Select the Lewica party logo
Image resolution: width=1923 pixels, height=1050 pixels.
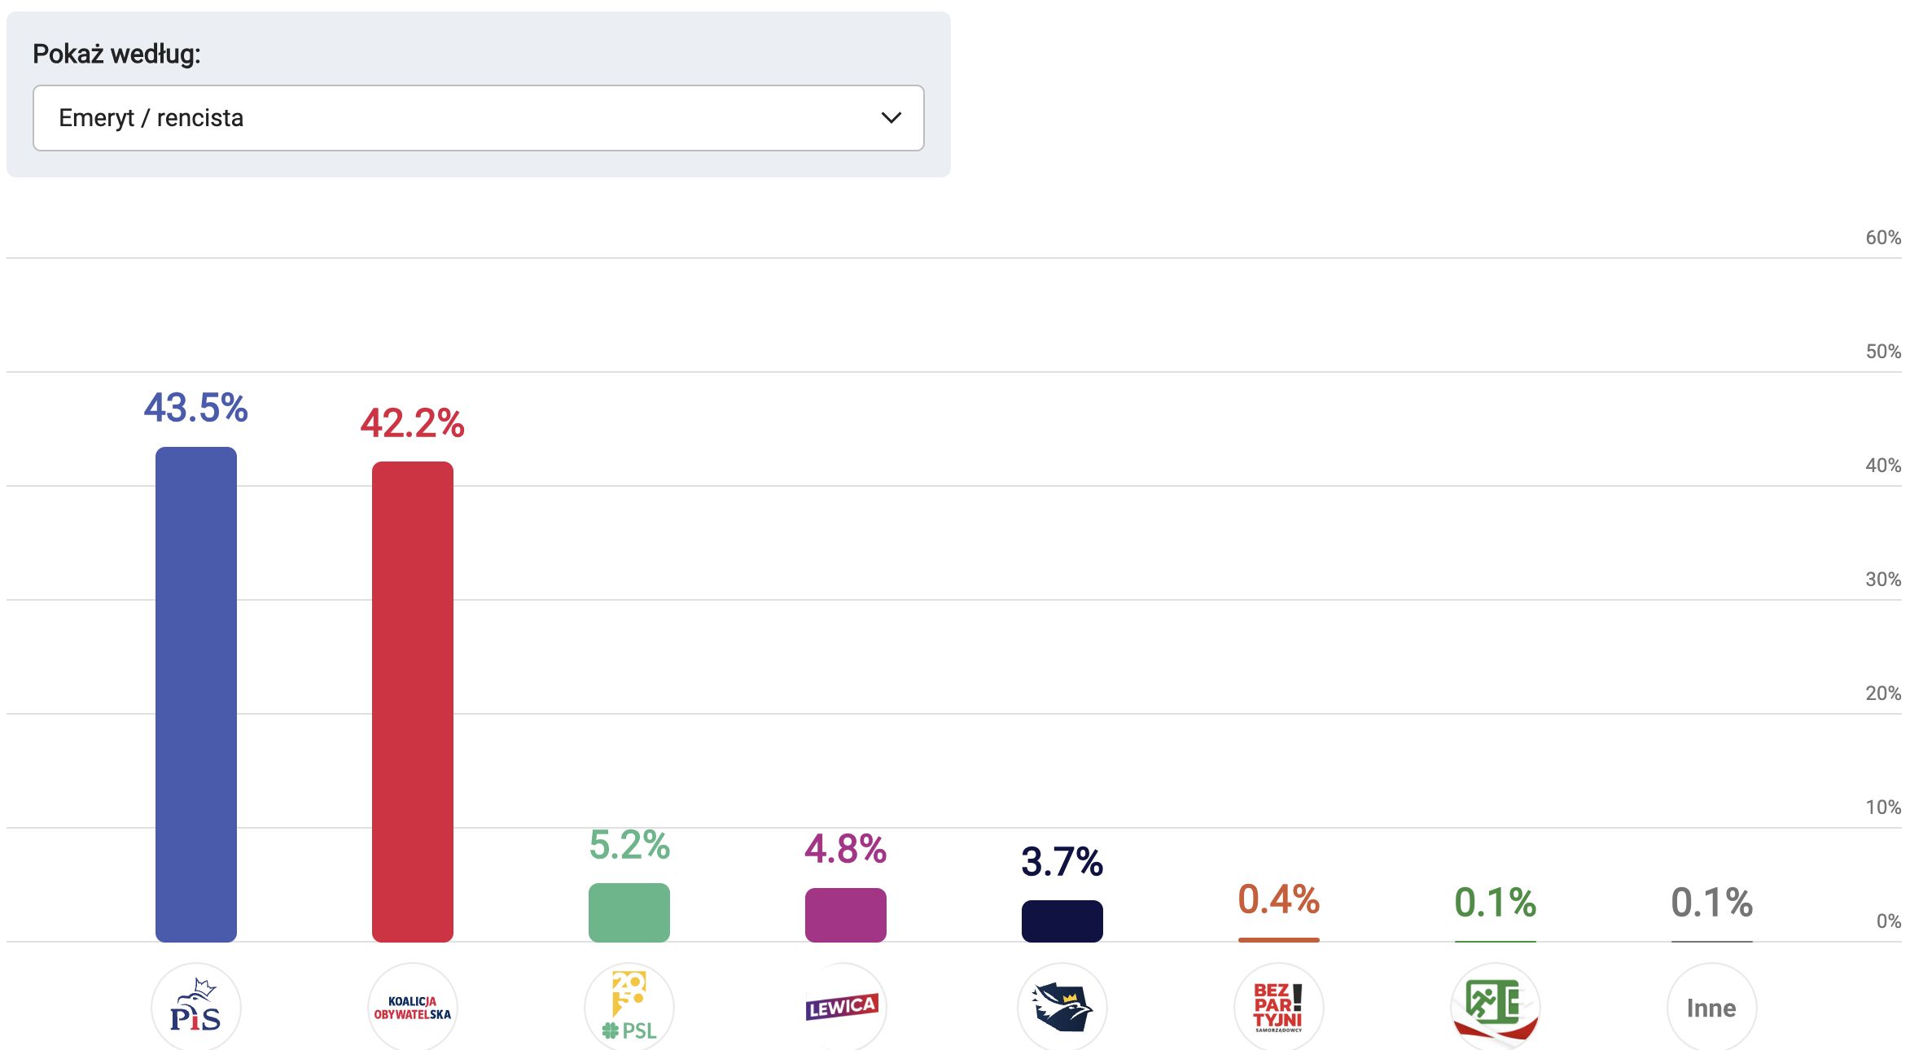[845, 1008]
